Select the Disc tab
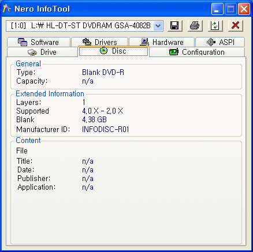Viewport: 253px width, 252px height. click(x=113, y=51)
